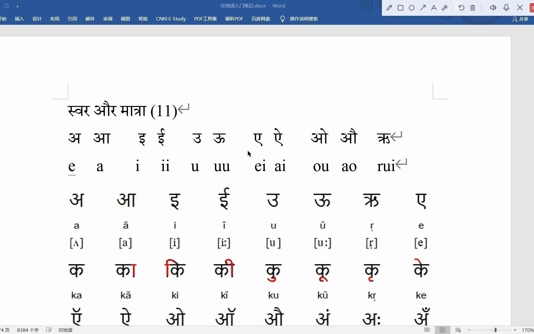Open the 布局 ribbon tab
The height and width of the screenshot is (334, 534).
[x=55, y=19]
